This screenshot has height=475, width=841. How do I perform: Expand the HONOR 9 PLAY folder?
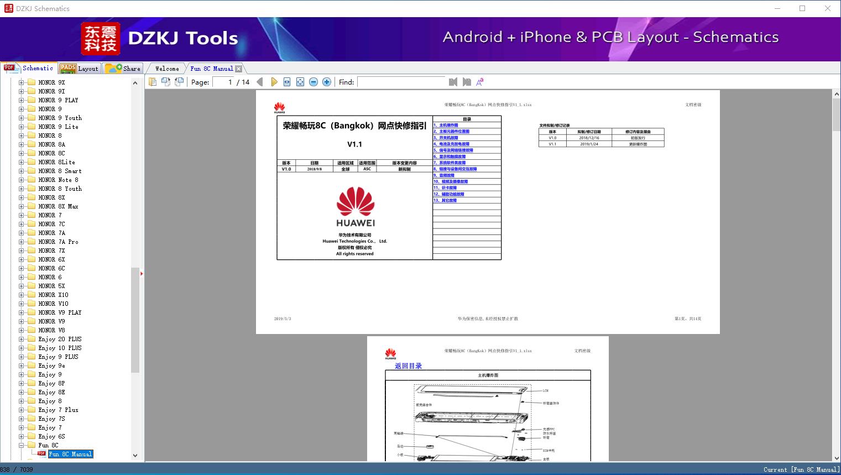(x=22, y=100)
